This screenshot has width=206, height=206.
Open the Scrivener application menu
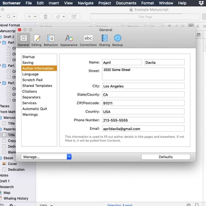point(11,3)
